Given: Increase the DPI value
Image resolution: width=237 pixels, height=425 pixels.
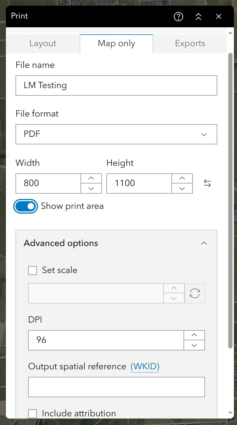Looking at the screenshot, I should [x=194, y=335].
